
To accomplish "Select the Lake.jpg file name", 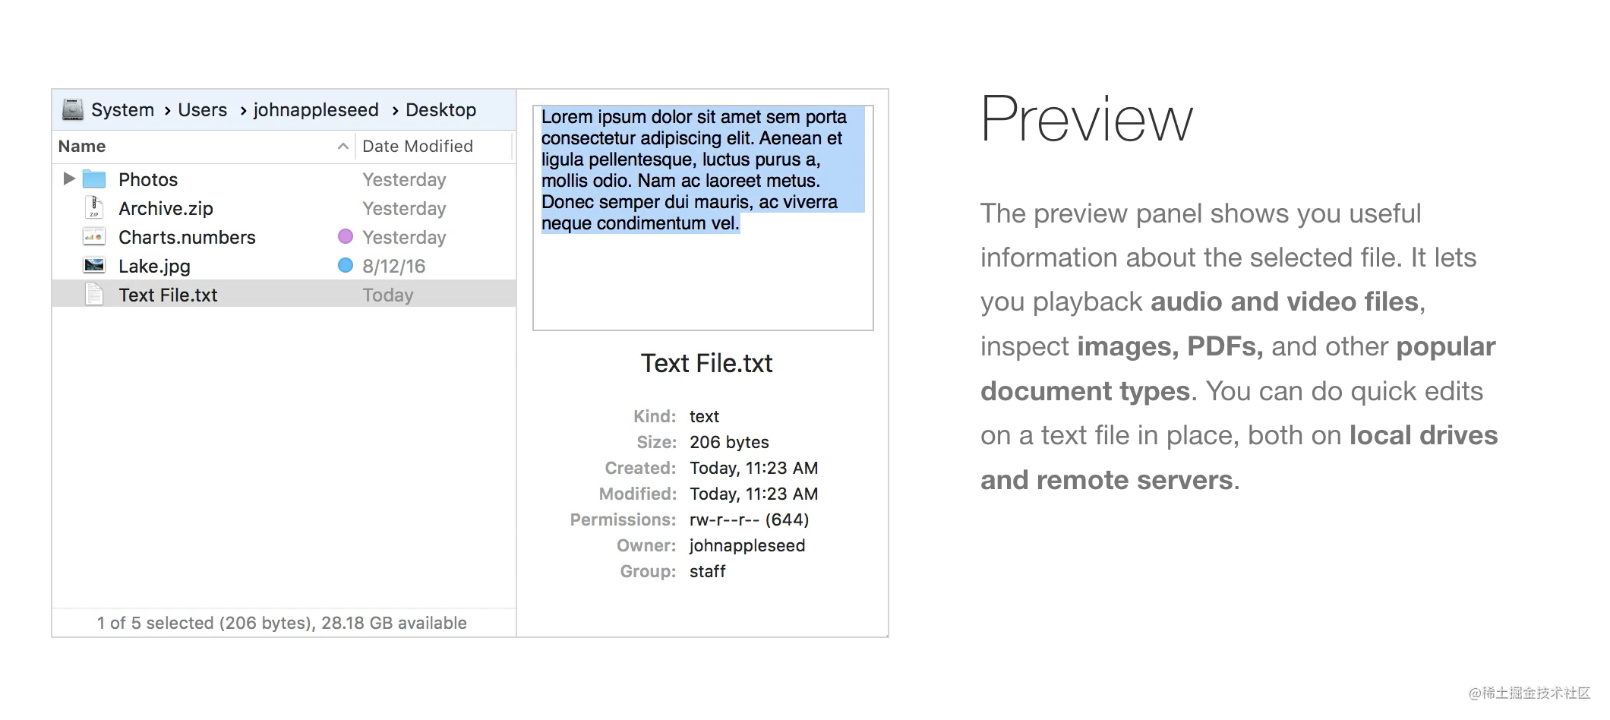I will [x=154, y=266].
